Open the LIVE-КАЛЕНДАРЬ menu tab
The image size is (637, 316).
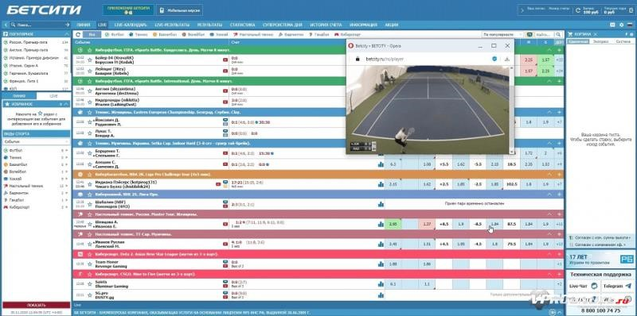click(129, 25)
